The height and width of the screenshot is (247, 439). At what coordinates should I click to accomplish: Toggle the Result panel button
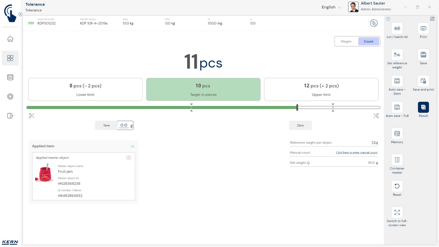(x=423, y=107)
